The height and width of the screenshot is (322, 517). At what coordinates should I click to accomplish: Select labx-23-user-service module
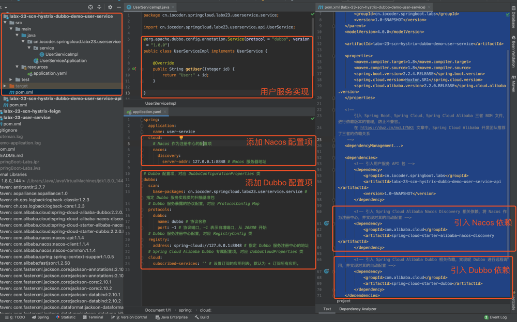(x=27, y=118)
